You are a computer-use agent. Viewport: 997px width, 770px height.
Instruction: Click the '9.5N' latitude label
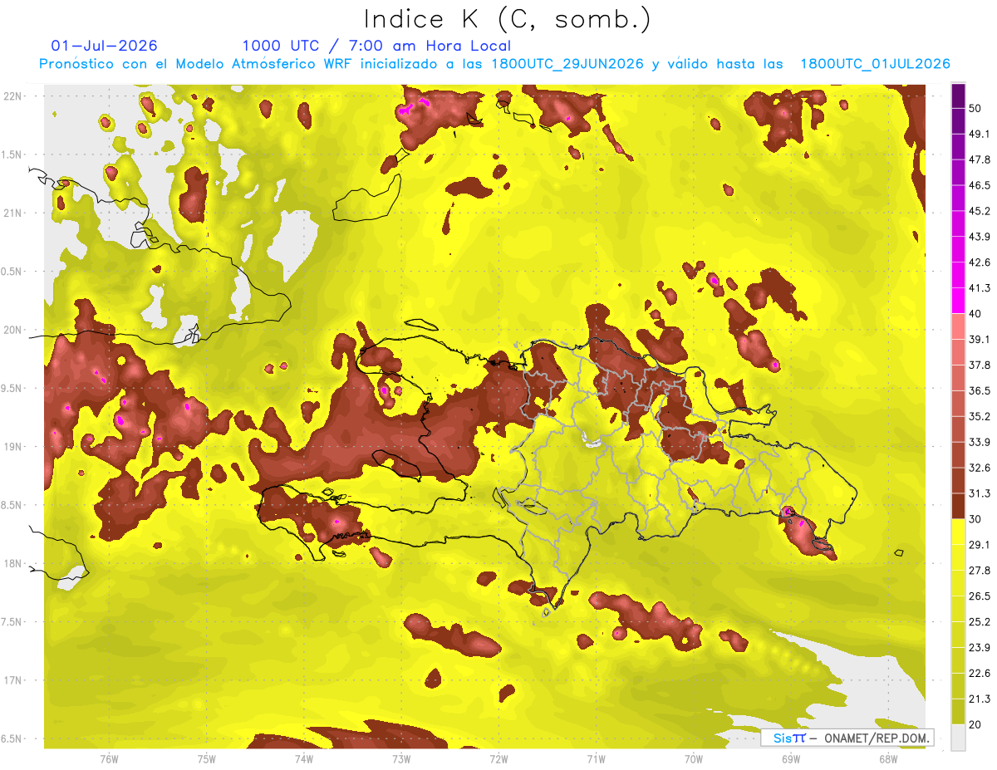pos(12,388)
